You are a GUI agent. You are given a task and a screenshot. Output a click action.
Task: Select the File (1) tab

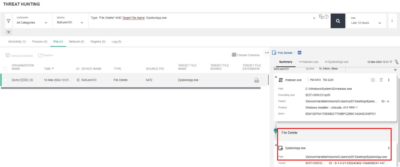[x=58, y=42]
